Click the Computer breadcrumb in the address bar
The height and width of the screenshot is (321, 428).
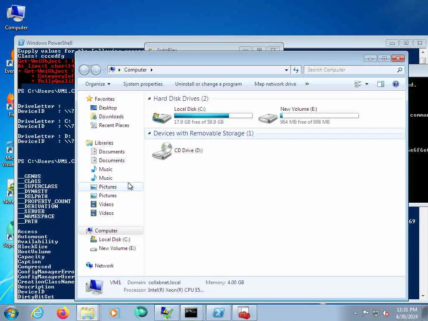135,70
